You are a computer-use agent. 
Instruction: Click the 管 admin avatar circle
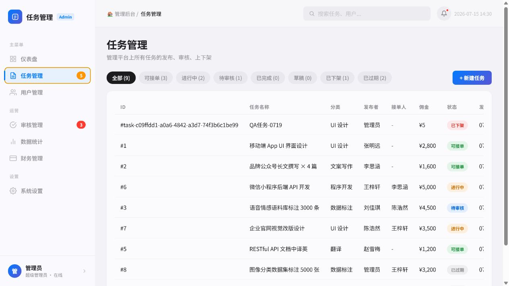click(x=15, y=271)
